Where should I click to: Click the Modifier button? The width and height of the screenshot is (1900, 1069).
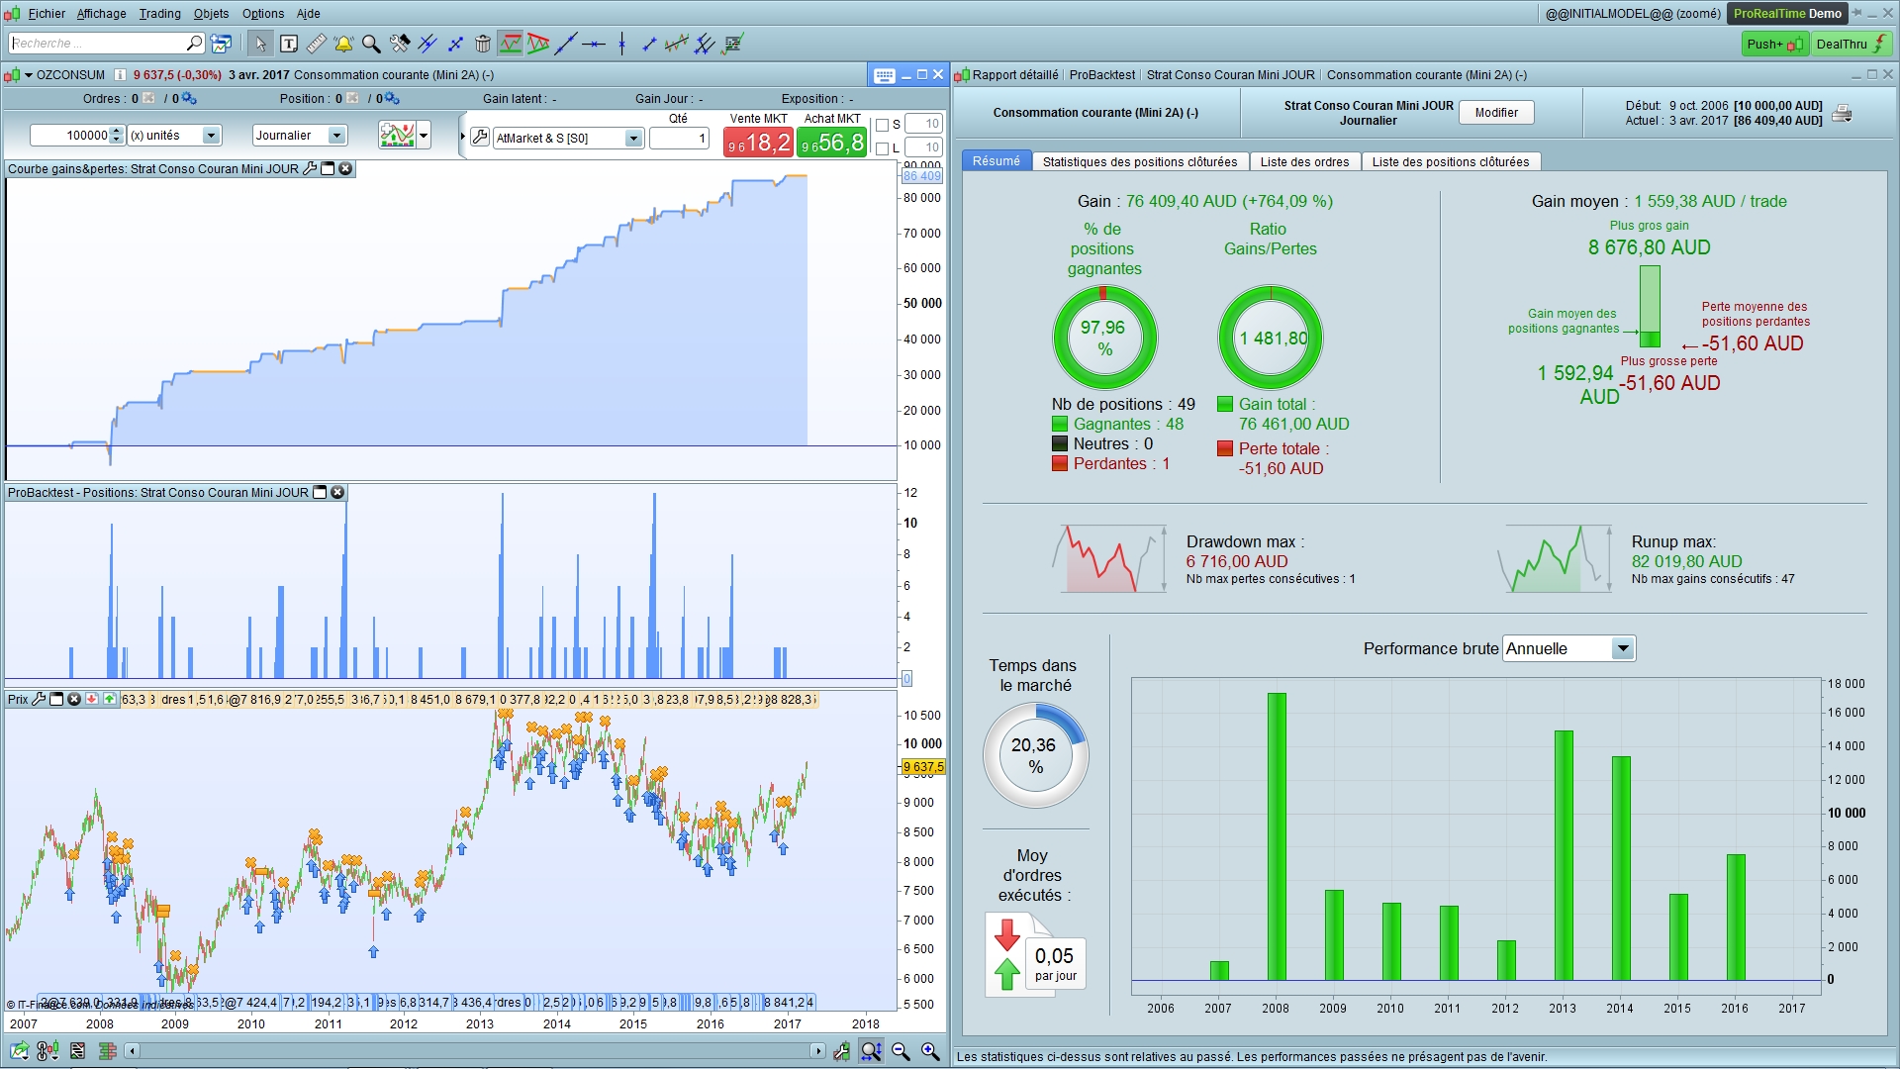[x=1496, y=113]
